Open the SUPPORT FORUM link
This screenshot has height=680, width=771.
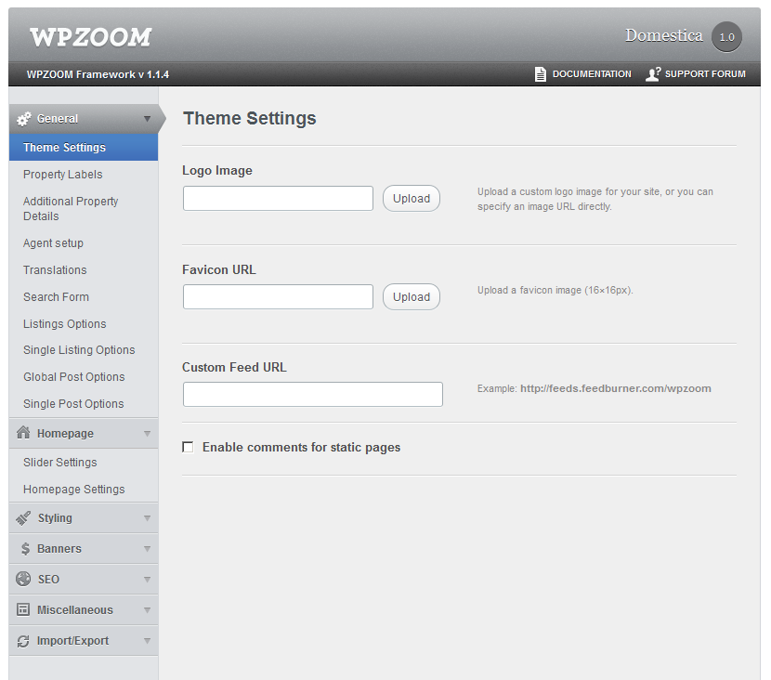pos(705,74)
